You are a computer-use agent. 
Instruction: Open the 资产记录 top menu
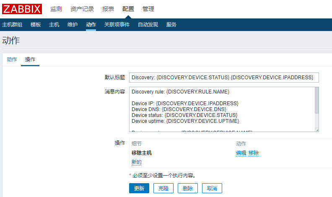tap(82, 9)
